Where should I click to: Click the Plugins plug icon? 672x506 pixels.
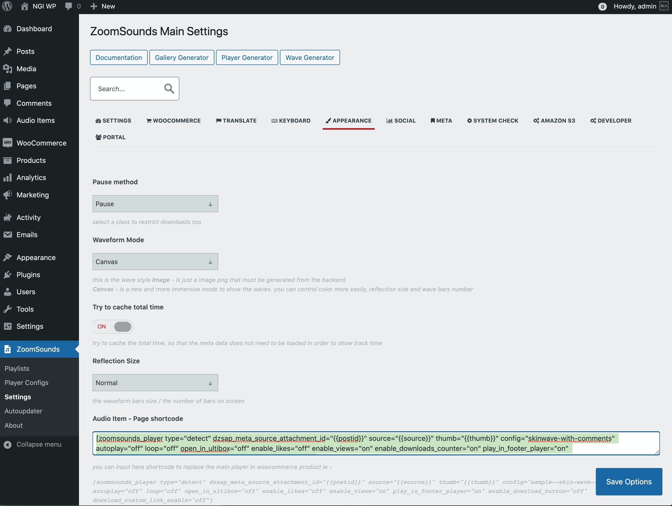click(x=8, y=275)
